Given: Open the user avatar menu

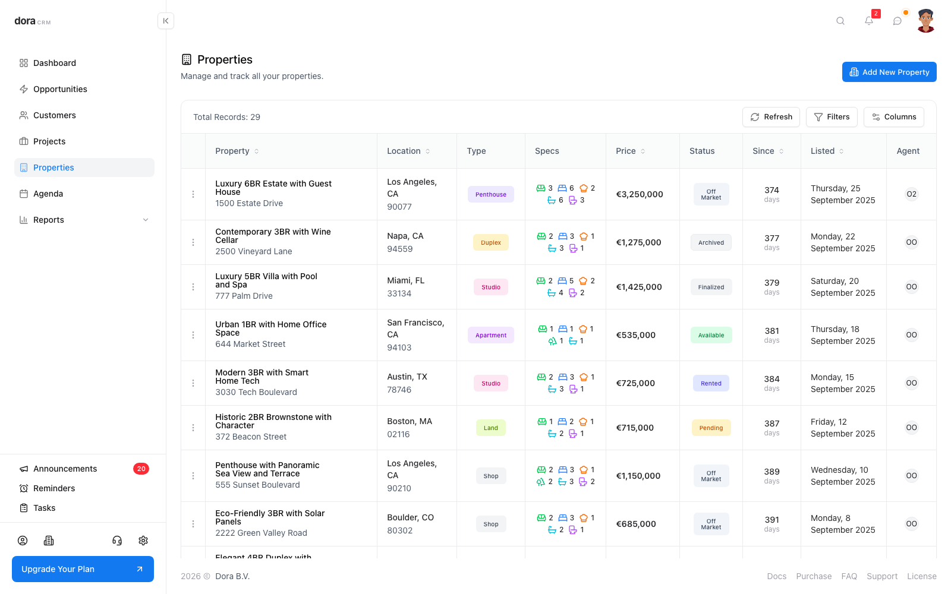Looking at the screenshot, I should click(926, 21).
